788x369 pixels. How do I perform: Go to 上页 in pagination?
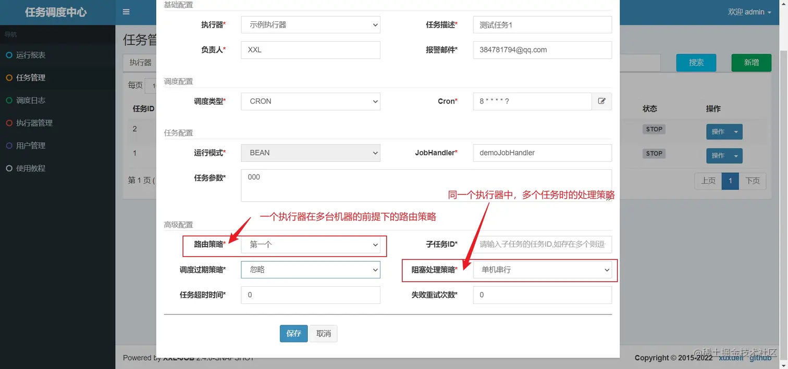[x=708, y=181]
